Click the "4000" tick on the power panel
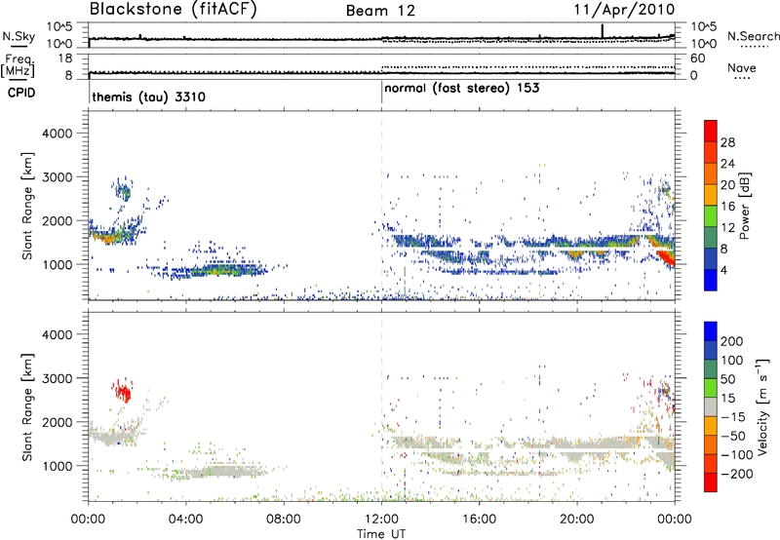The width and height of the screenshot is (780, 540). pos(58,134)
